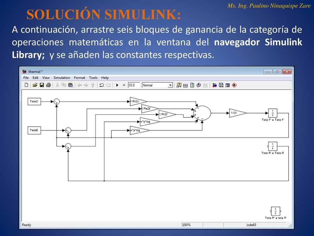Screen dimensions: 314x236
Task: Open the Normal simulation mode dropdown
Action: tap(157, 85)
